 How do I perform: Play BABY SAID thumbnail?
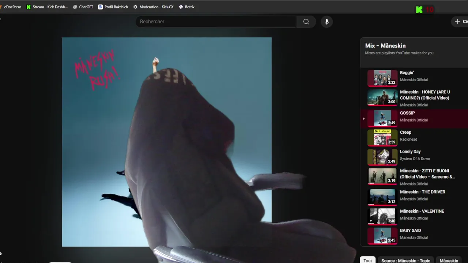point(382,236)
